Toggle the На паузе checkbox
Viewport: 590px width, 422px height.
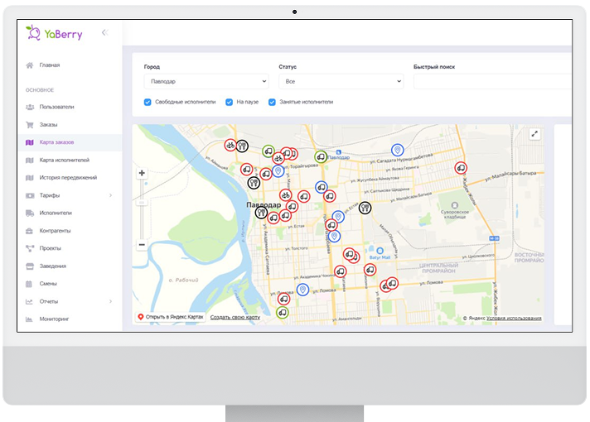(x=229, y=102)
